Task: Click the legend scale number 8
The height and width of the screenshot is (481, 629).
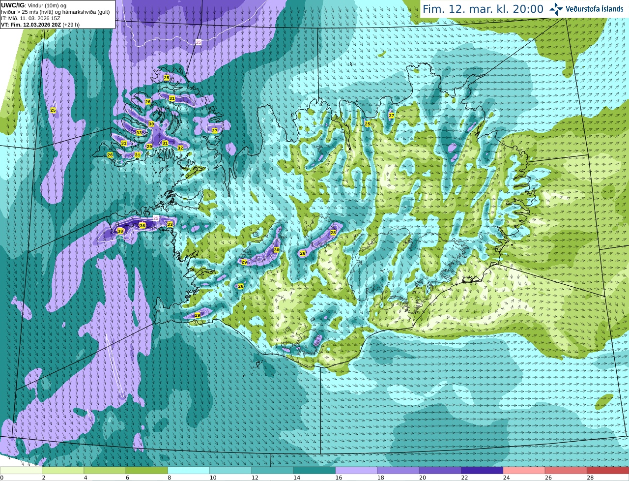Action: (169, 478)
